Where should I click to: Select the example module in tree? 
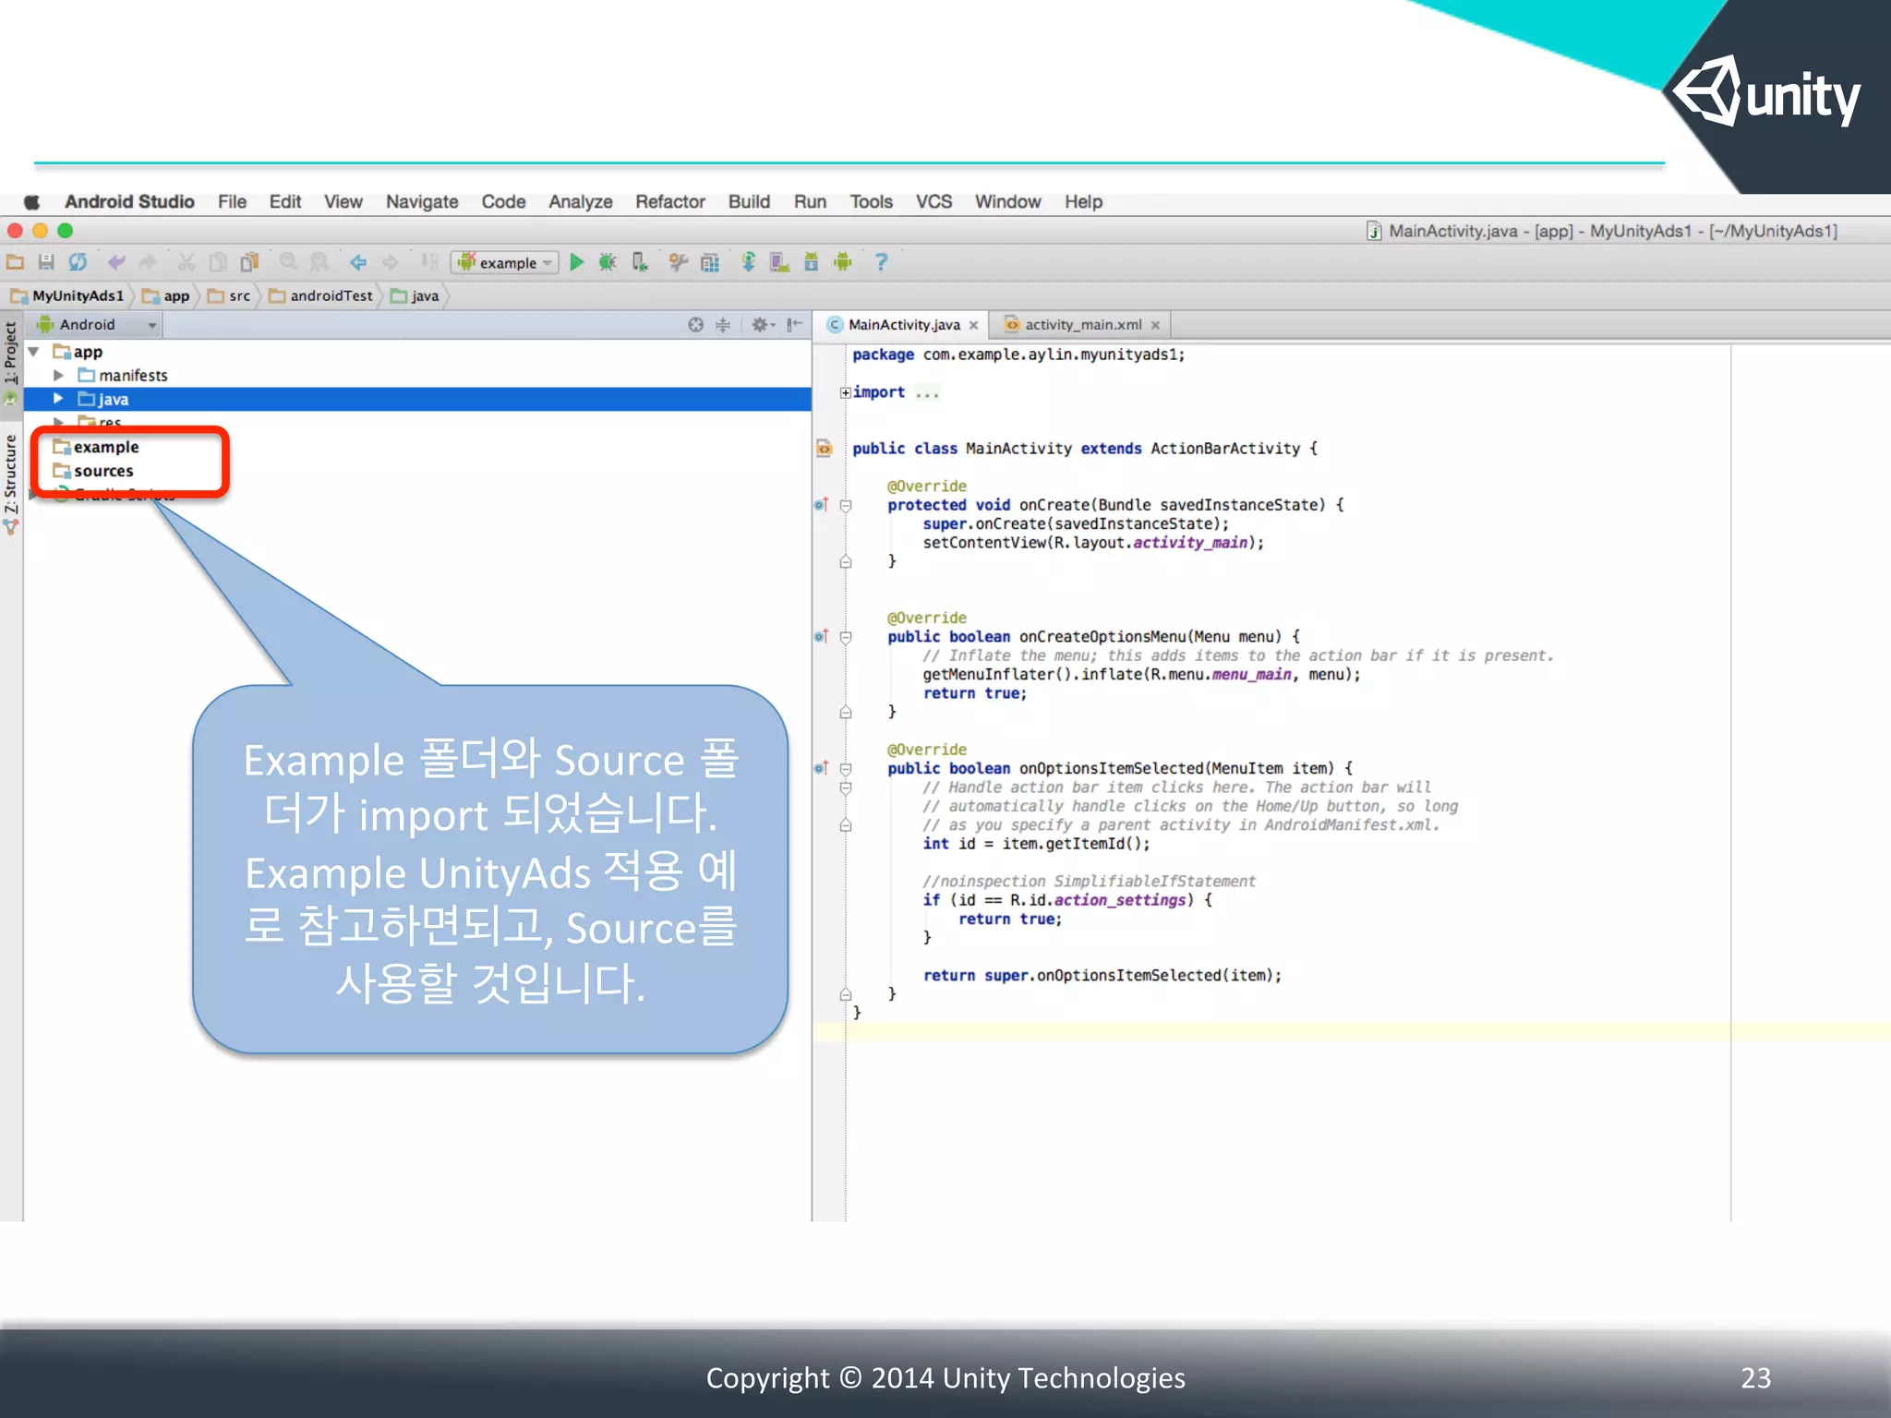click(x=96, y=447)
